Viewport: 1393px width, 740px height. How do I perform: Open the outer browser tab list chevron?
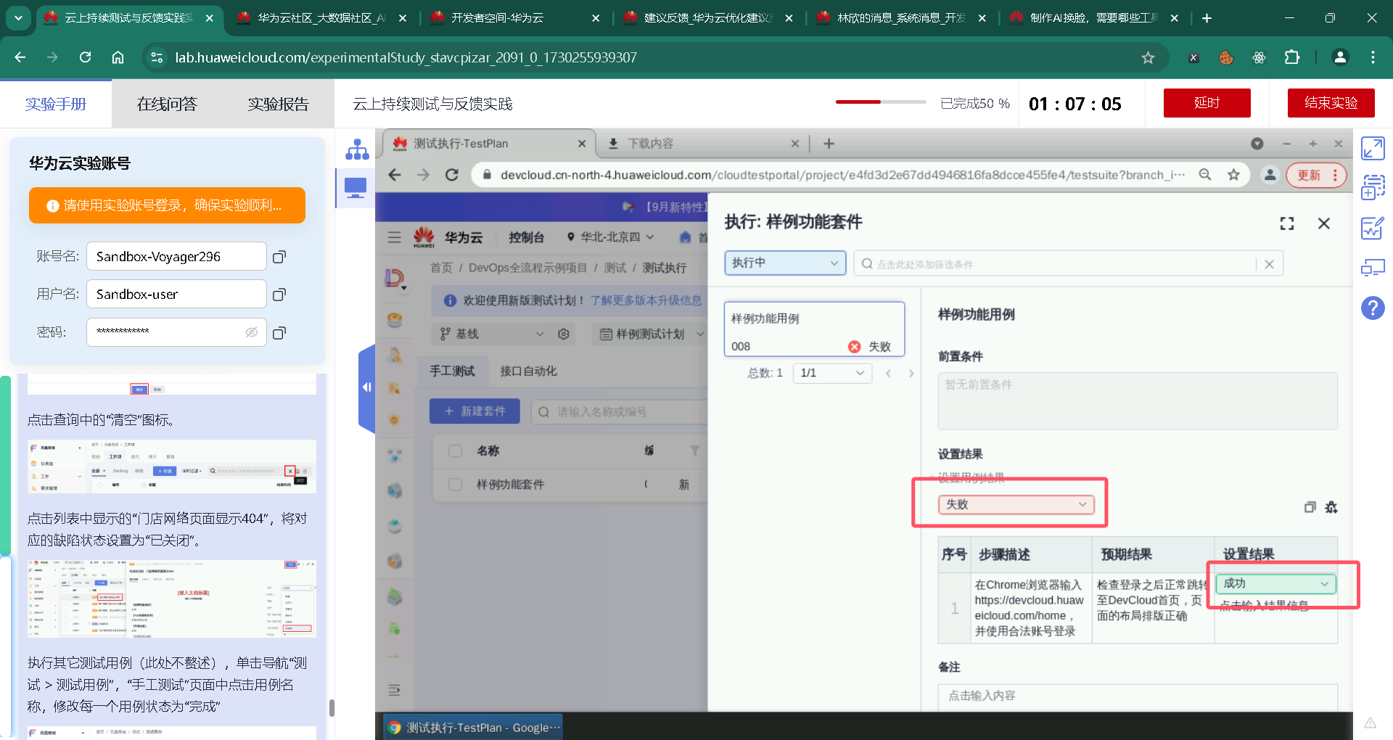pyautogui.click(x=18, y=18)
